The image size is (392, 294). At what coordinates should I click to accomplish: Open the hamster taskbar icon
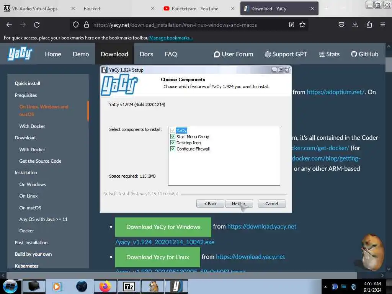[153, 286]
